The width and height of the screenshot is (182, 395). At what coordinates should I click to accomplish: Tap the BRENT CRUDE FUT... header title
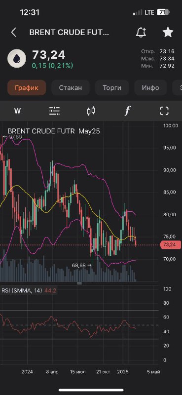[69, 33]
